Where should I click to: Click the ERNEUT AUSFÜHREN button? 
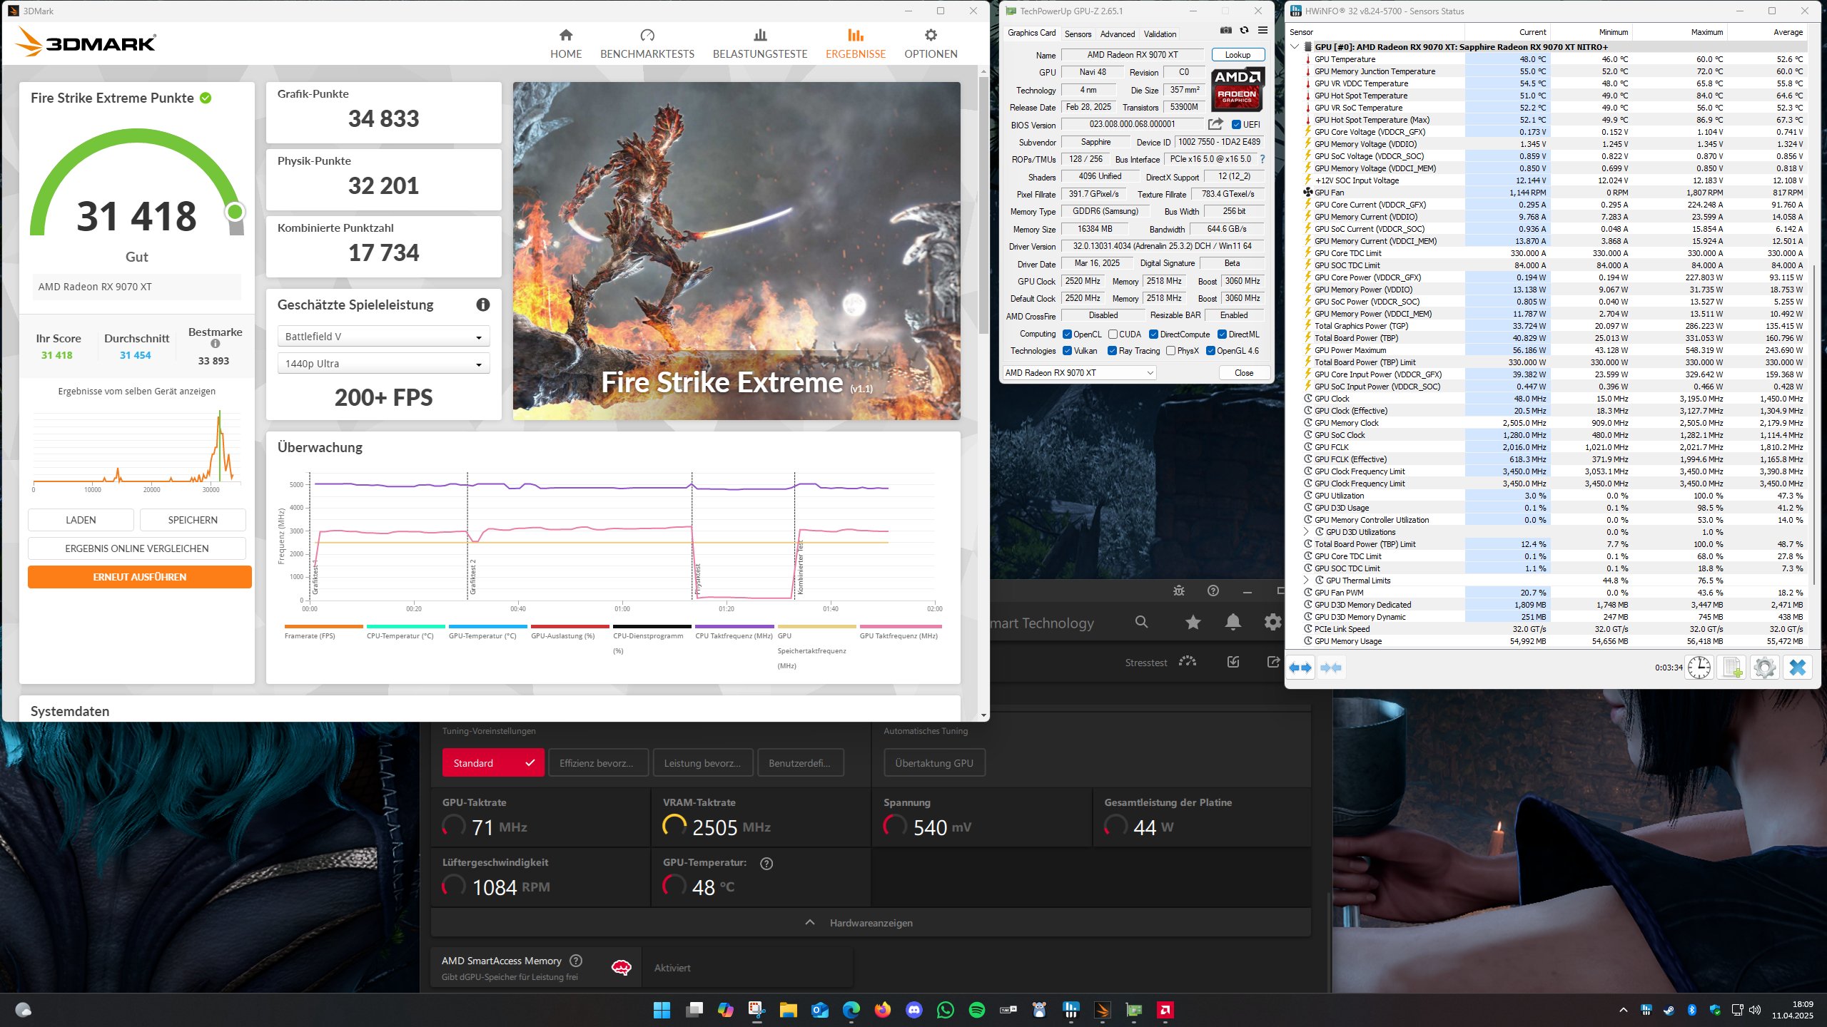[140, 577]
